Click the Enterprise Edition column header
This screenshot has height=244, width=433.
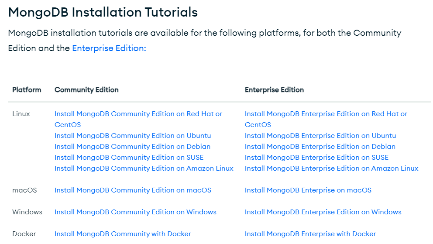coord(274,90)
